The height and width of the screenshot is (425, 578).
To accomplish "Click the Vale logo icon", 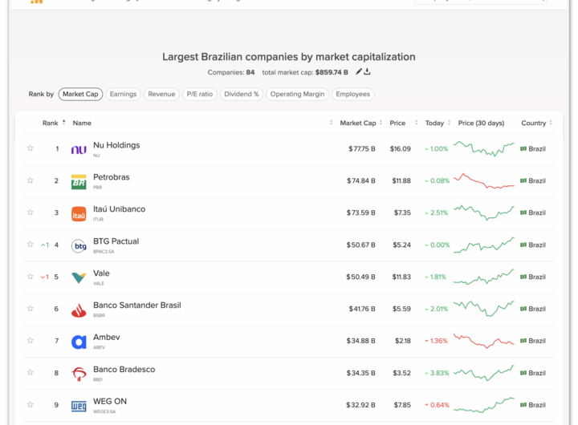I will (79, 277).
